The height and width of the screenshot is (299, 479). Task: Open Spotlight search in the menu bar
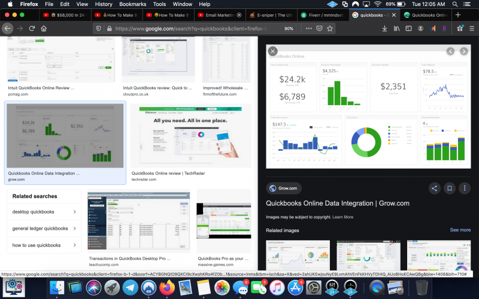tap(455, 4)
